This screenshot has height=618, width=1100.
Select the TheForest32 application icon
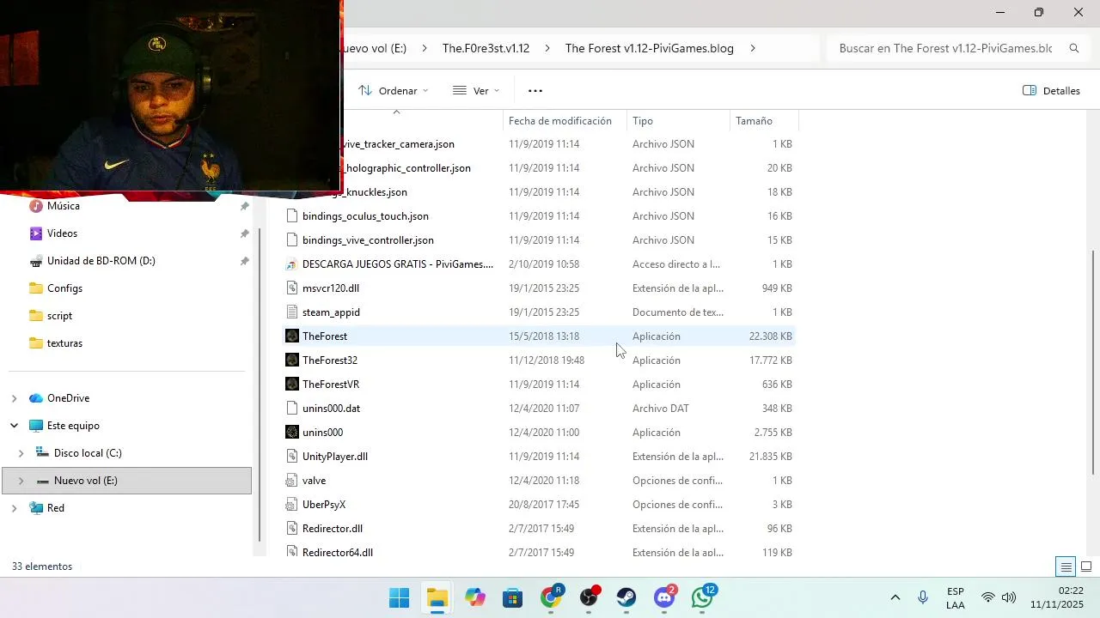tap(292, 360)
